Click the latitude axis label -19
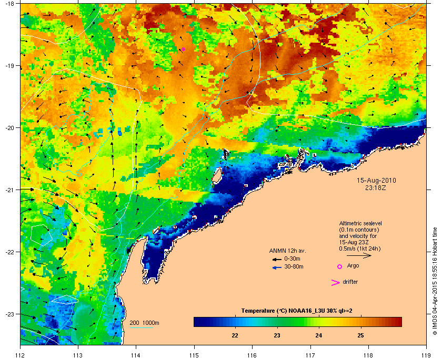 [9, 66]
